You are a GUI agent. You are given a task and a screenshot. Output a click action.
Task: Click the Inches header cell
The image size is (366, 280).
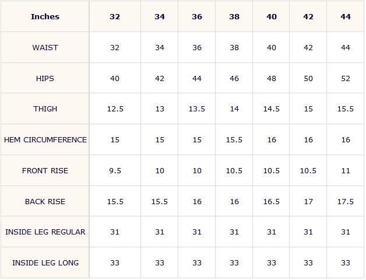pos(45,16)
